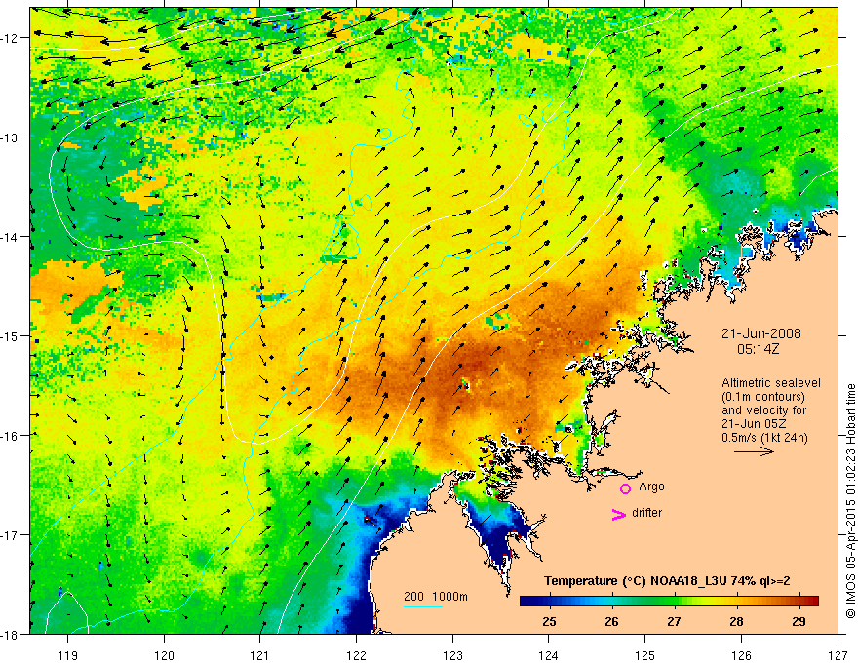
Task: Click the '0.5m/s (1kt 24h)' scale text
Action: pyautogui.click(x=765, y=438)
